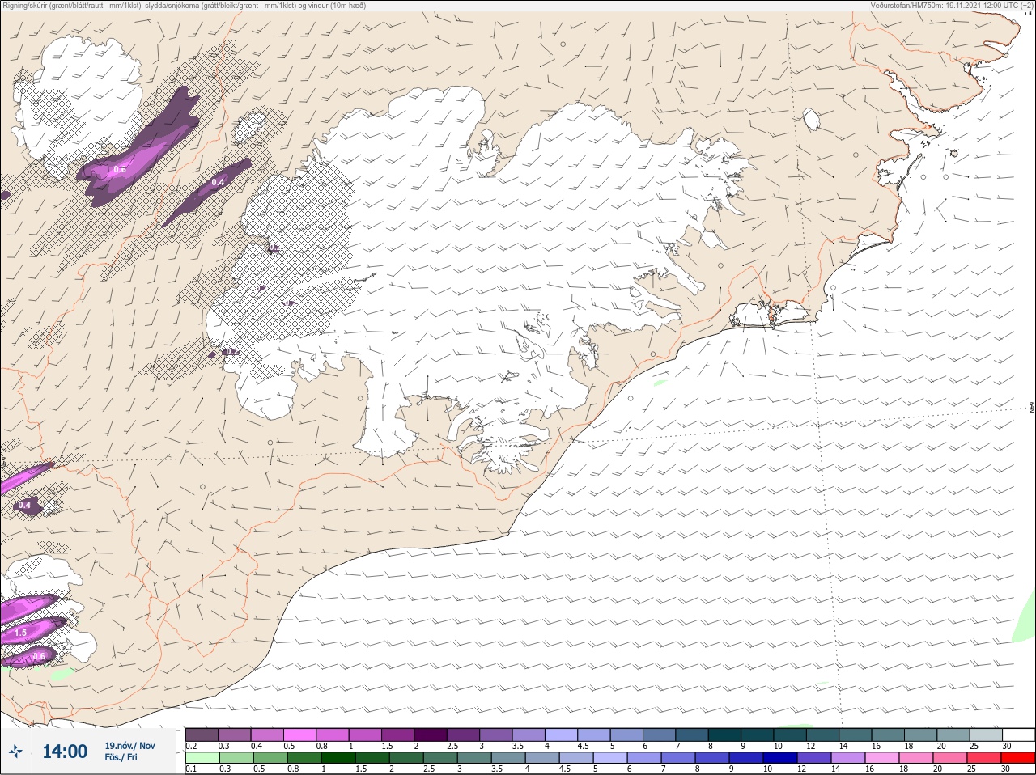Select the snow legend swatch labeled 1

click(365, 734)
